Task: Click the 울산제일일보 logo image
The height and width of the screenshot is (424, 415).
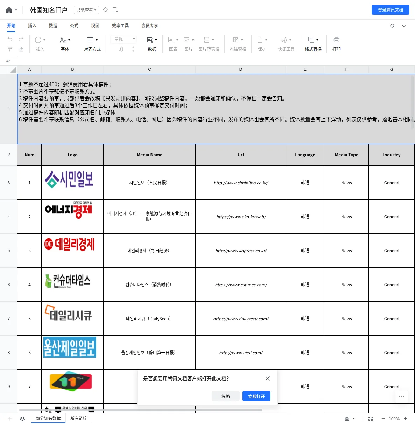Action: point(70,347)
